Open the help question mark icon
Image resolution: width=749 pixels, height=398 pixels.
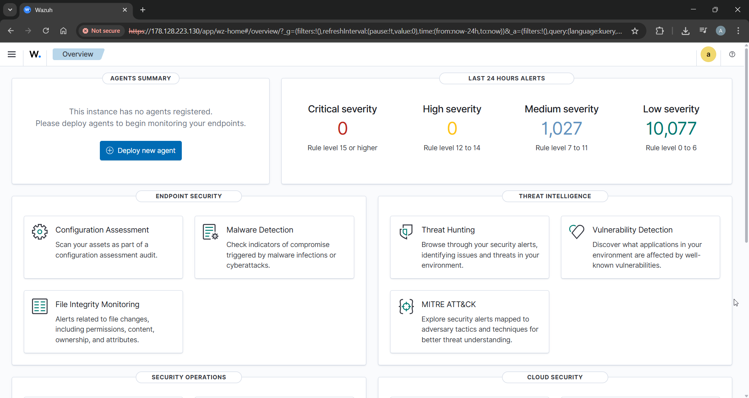(x=732, y=55)
